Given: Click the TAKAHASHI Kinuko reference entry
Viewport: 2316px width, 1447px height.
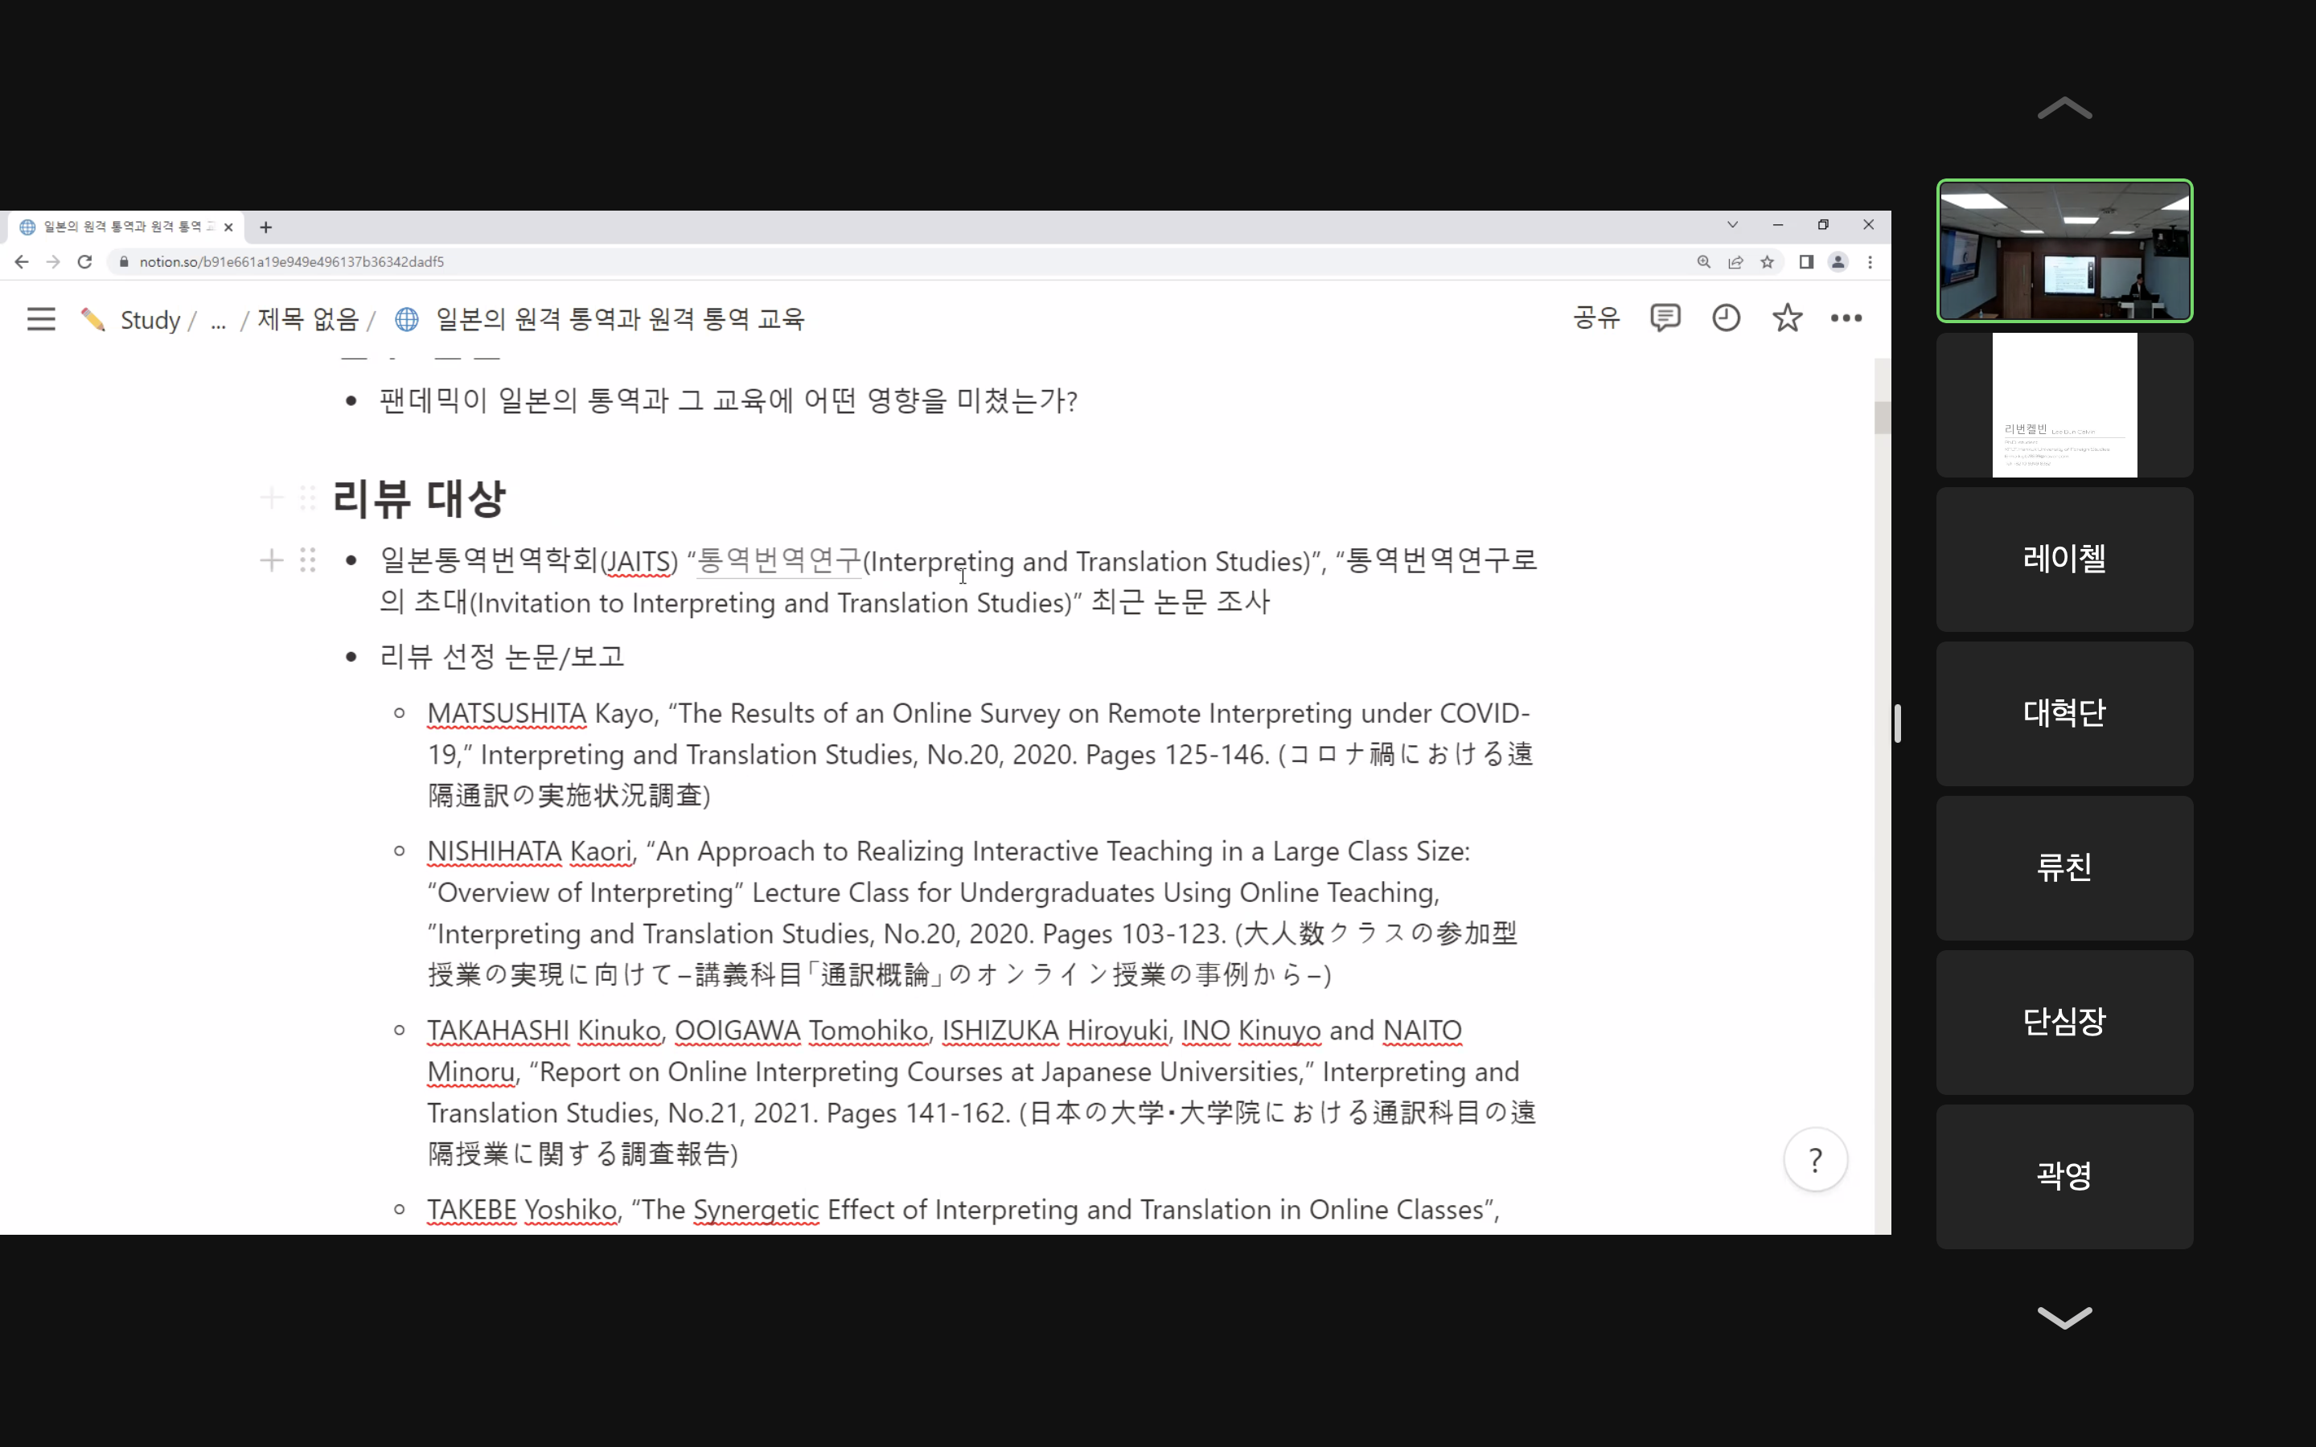Looking at the screenshot, I should tap(981, 1092).
